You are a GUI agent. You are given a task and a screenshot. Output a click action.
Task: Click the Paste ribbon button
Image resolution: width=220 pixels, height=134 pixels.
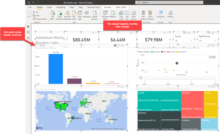tap(29, 14)
